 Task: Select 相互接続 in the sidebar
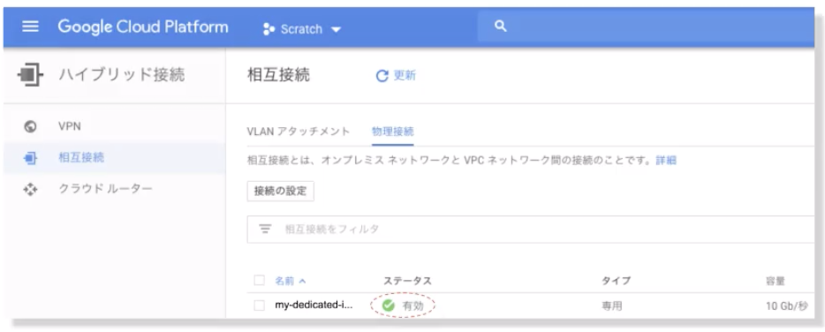pyautogui.click(x=81, y=157)
